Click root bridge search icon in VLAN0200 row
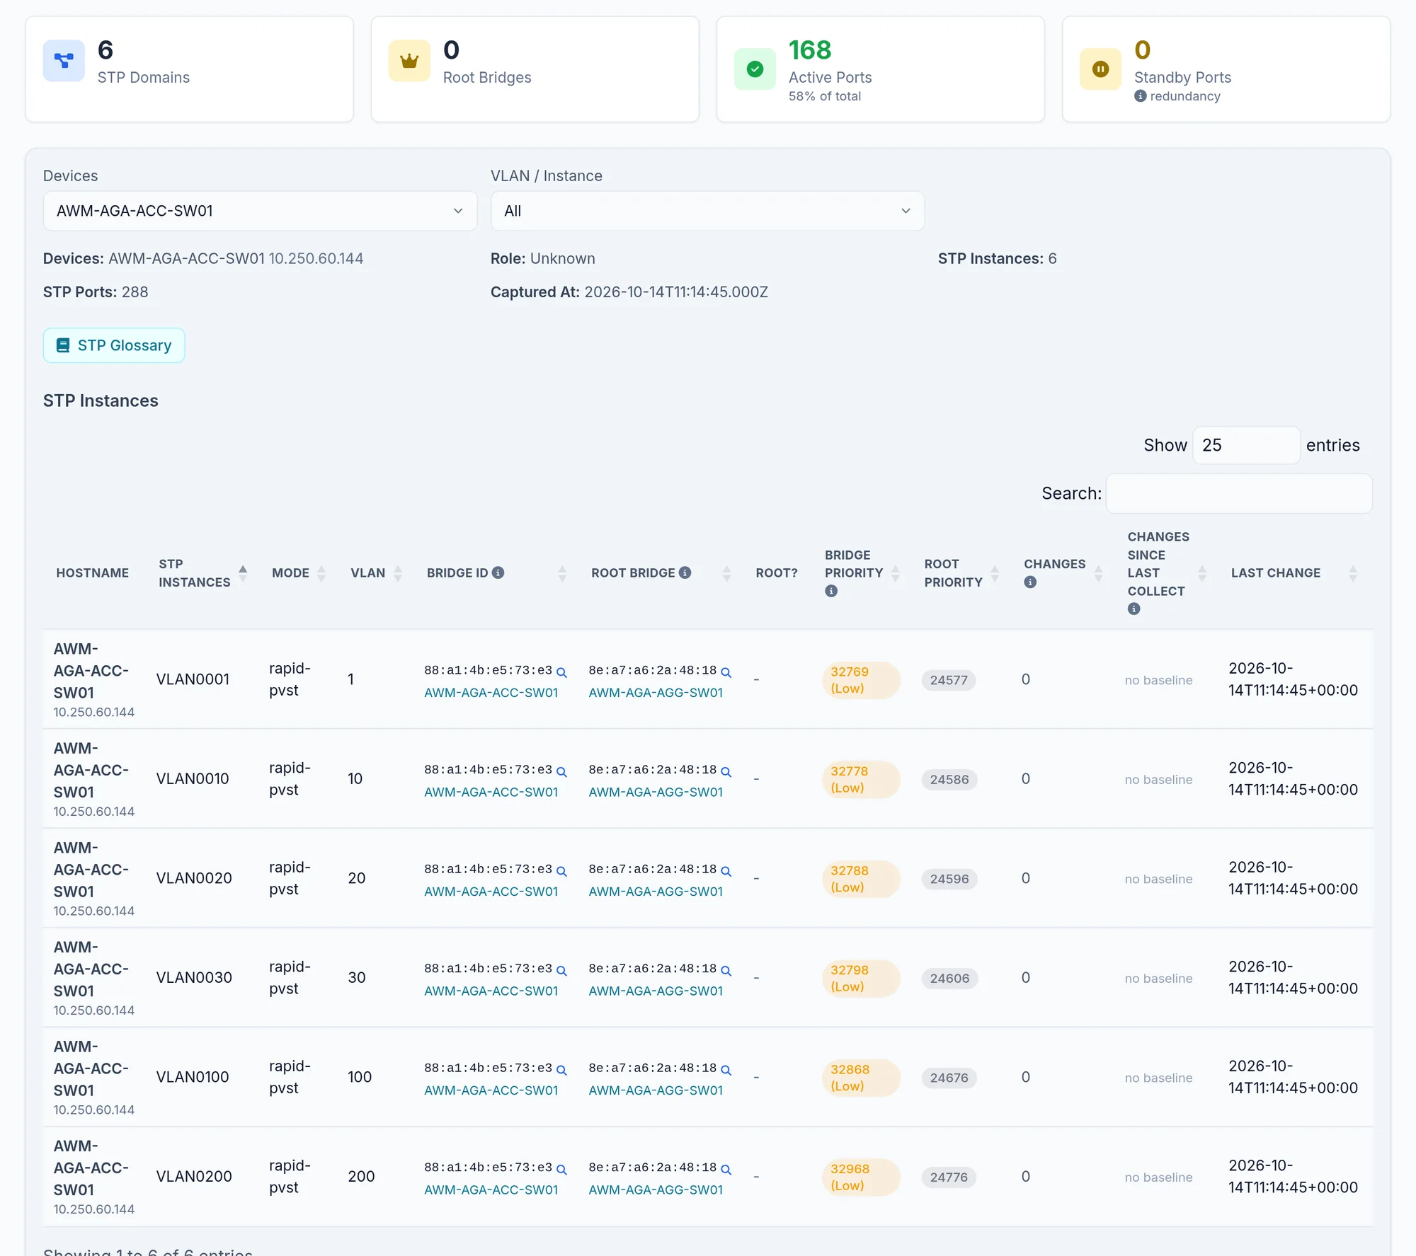Viewport: 1416px width, 1256px height. [x=726, y=1170]
